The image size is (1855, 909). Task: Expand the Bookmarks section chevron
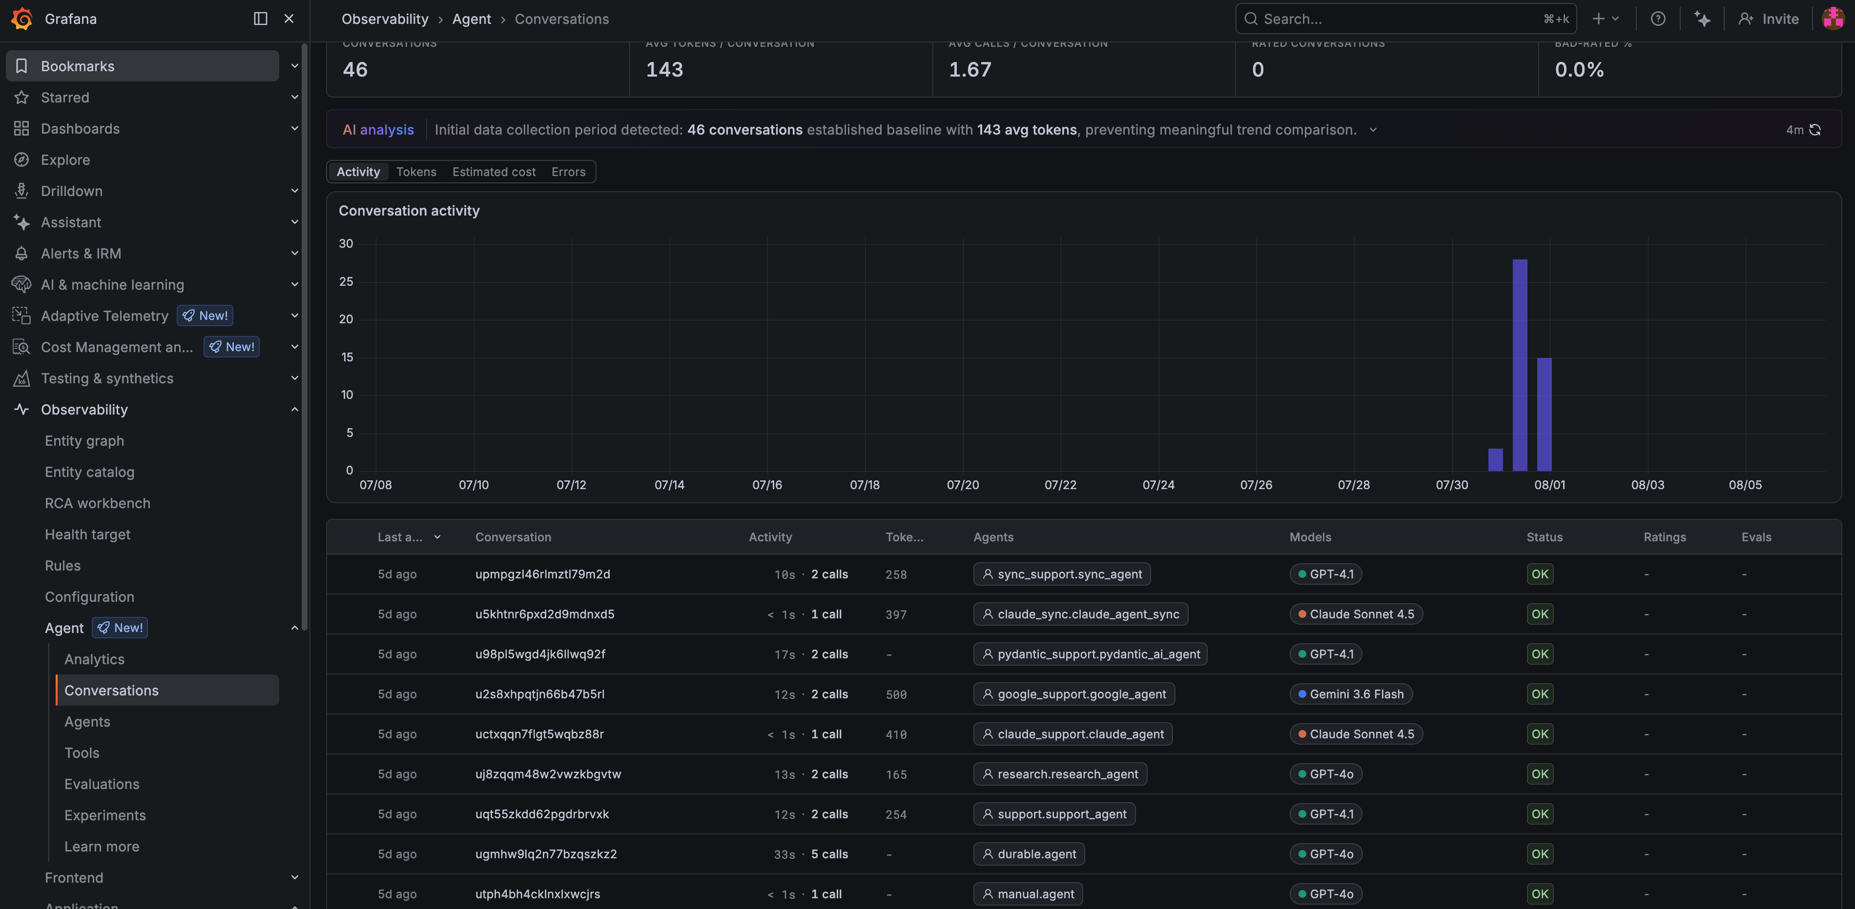pos(294,66)
